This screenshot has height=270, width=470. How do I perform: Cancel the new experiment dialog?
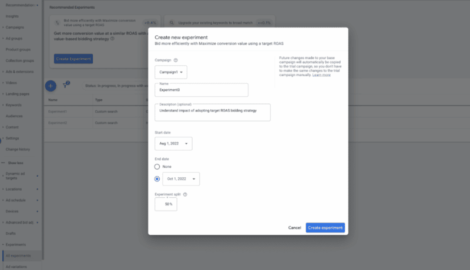[x=294, y=228]
